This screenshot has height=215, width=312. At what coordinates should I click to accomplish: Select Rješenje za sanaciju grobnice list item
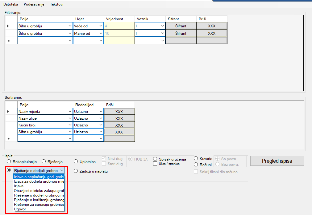(x=39, y=204)
